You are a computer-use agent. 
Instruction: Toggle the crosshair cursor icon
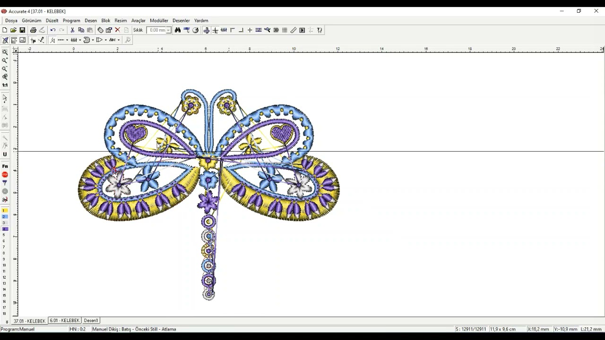216,30
